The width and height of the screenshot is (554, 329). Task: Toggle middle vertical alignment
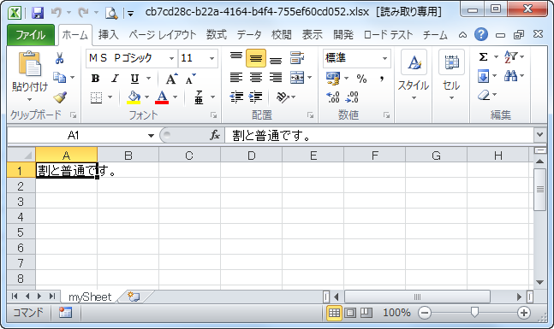pos(256,58)
